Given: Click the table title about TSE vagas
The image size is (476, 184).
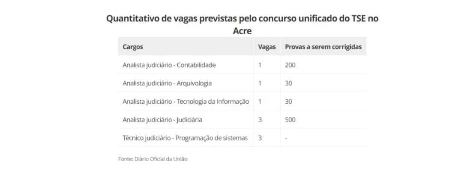Looking at the screenshot, I should click(242, 24).
